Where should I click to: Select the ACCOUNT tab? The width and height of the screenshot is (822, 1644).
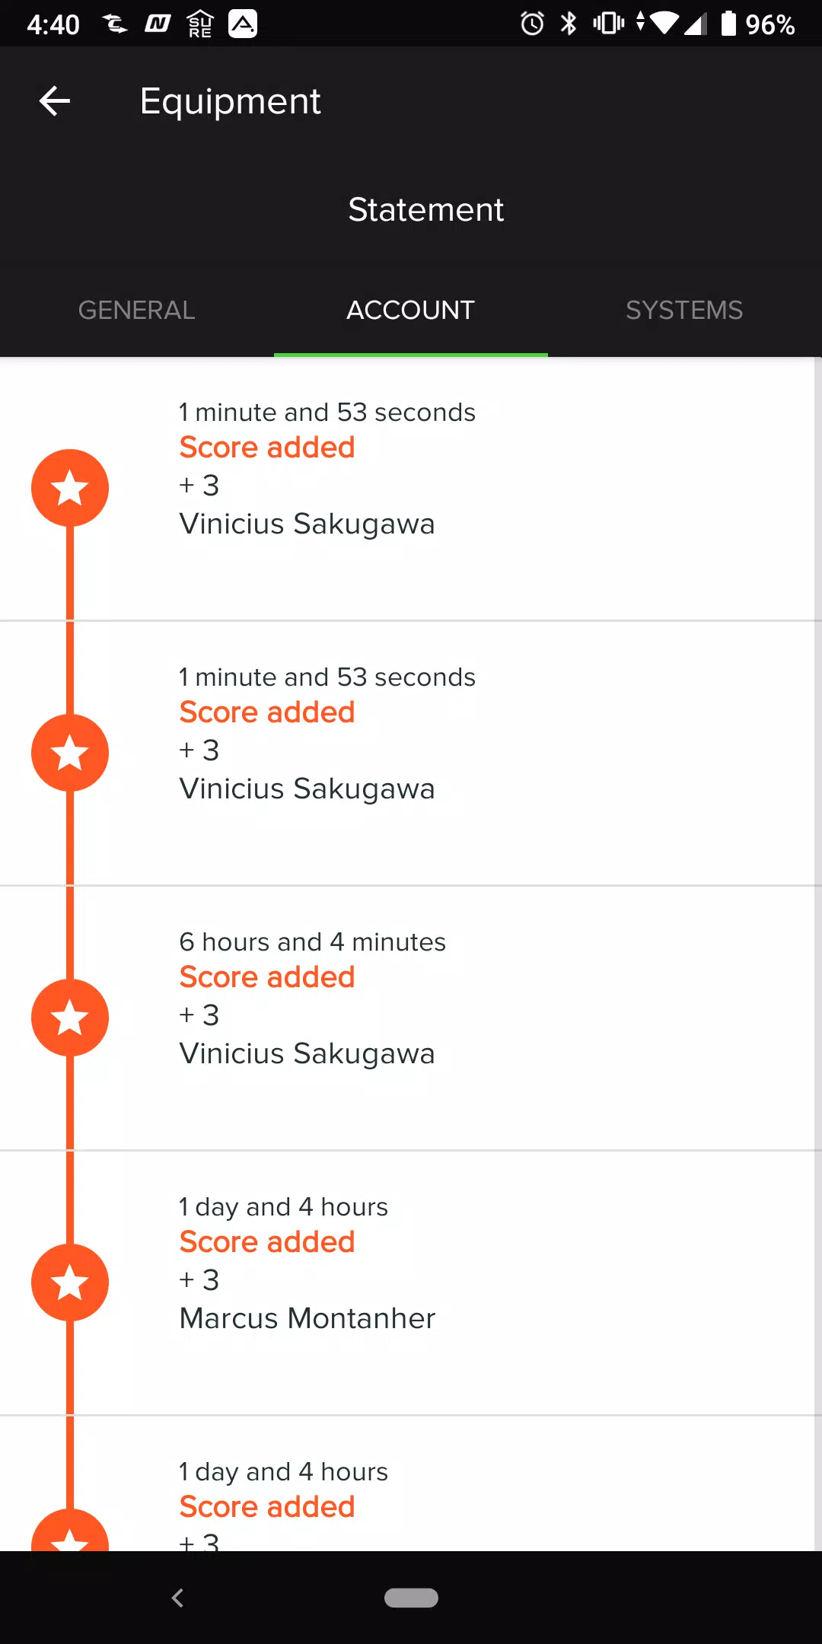[411, 310]
